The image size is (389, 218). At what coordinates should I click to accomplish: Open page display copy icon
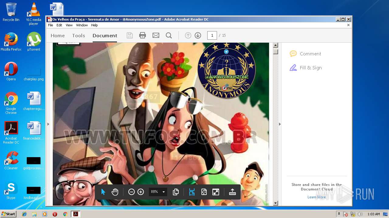point(176,192)
